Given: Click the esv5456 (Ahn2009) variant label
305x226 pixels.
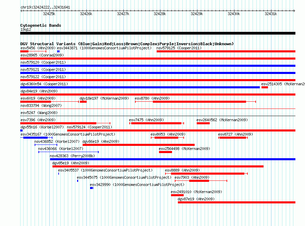Looking at the screenshot, I should (x=38, y=48).
